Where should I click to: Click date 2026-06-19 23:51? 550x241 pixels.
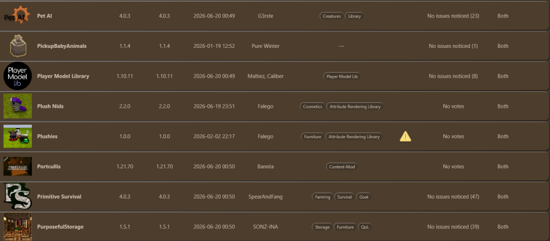click(x=214, y=106)
